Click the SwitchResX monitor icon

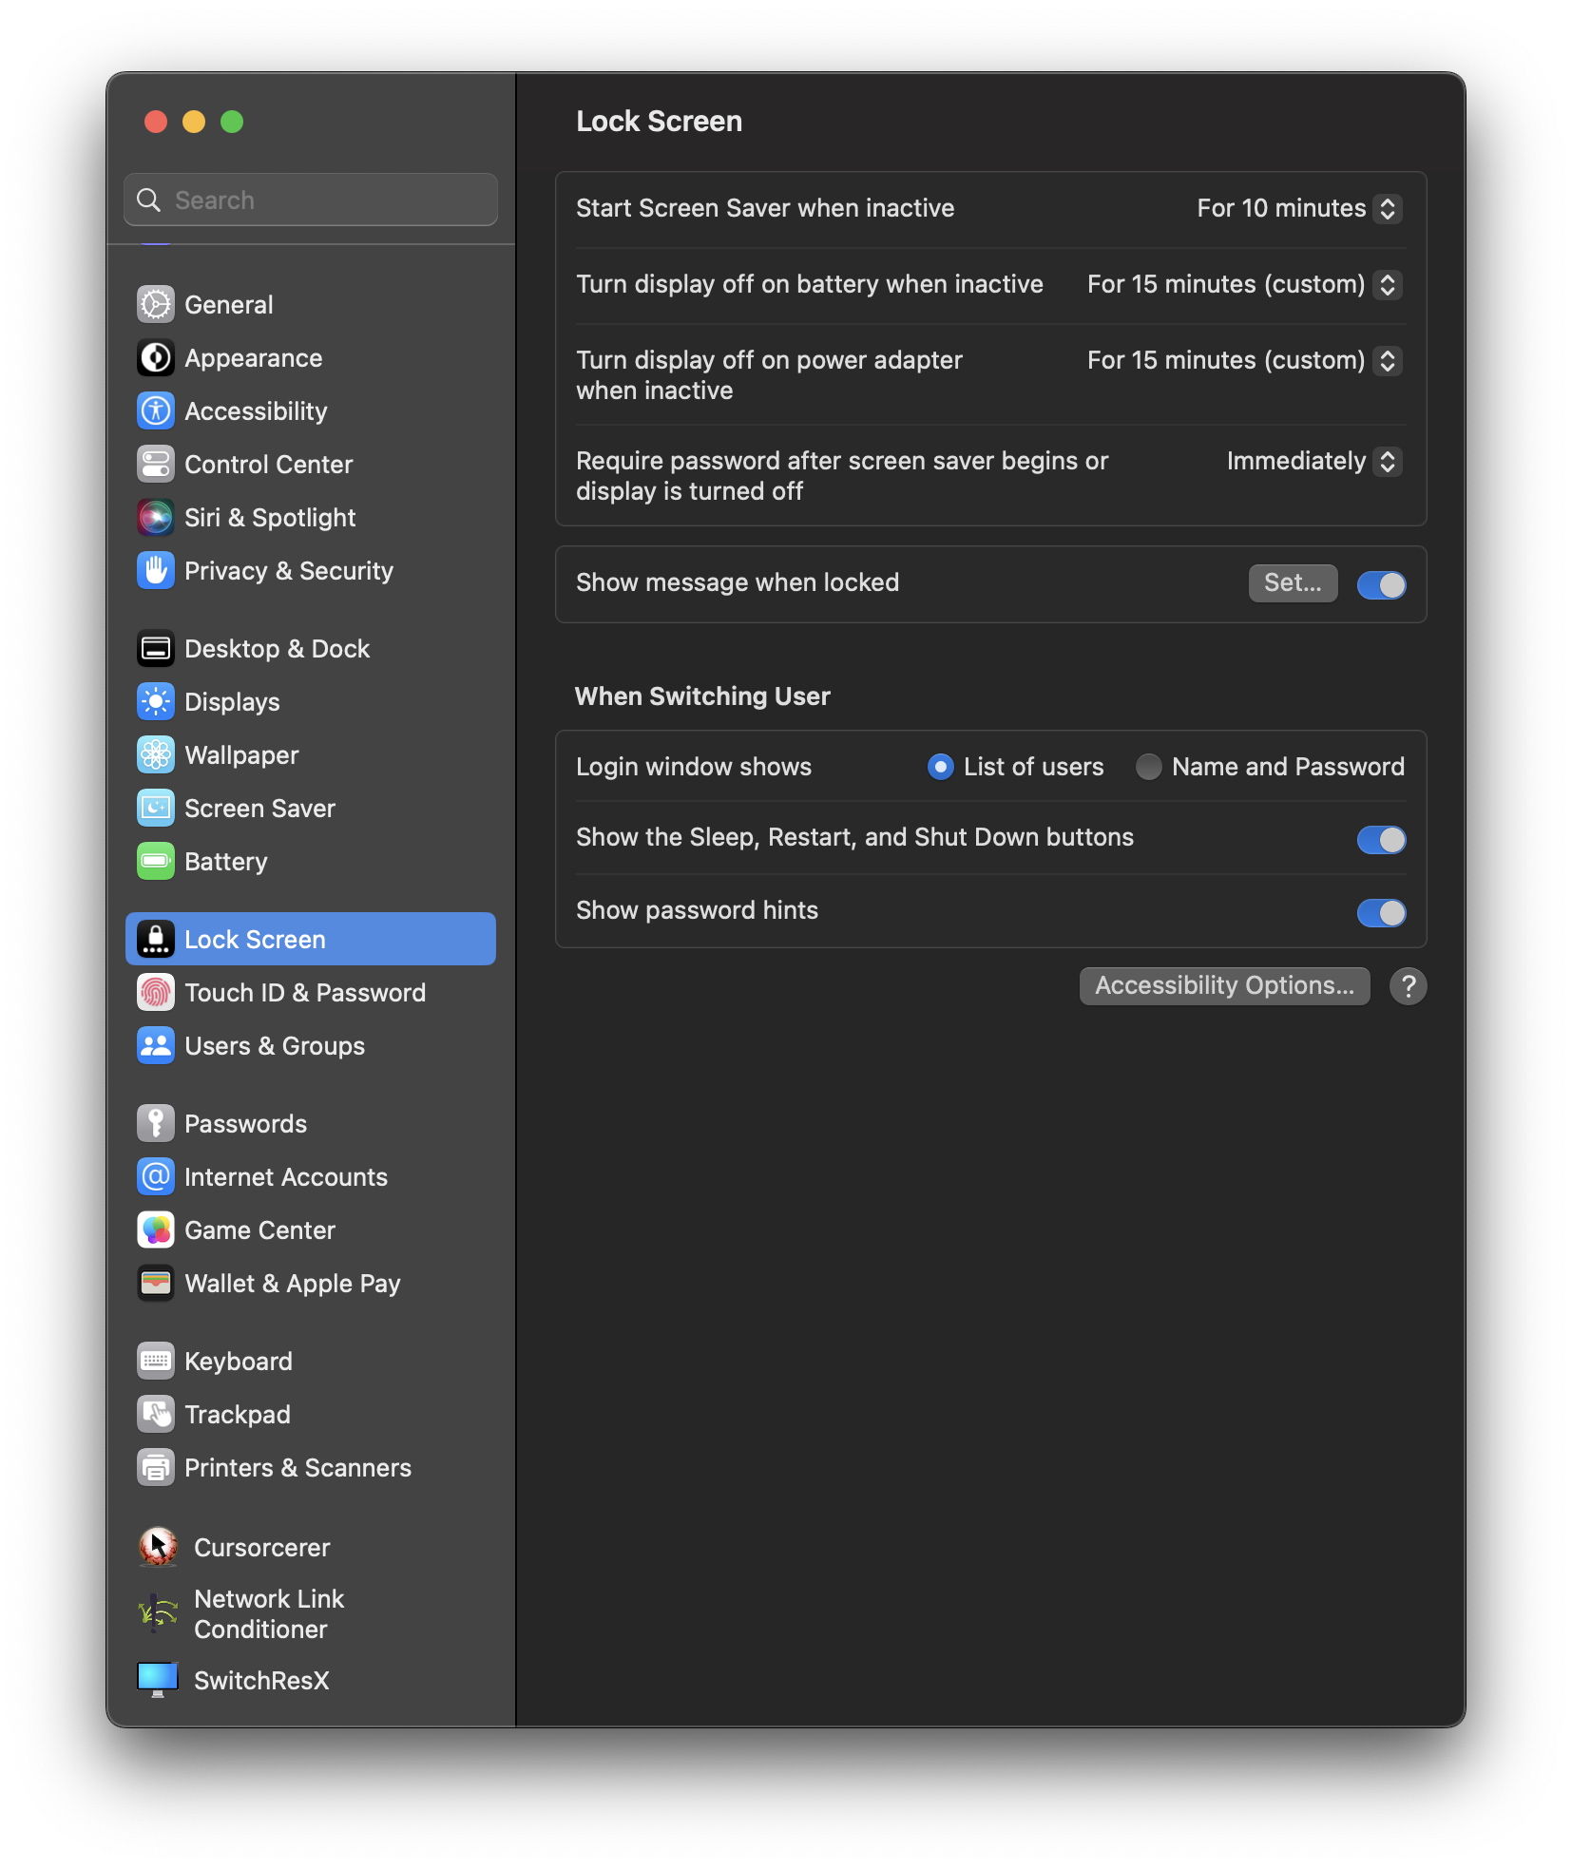pyautogui.click(x=158, y=1680)
